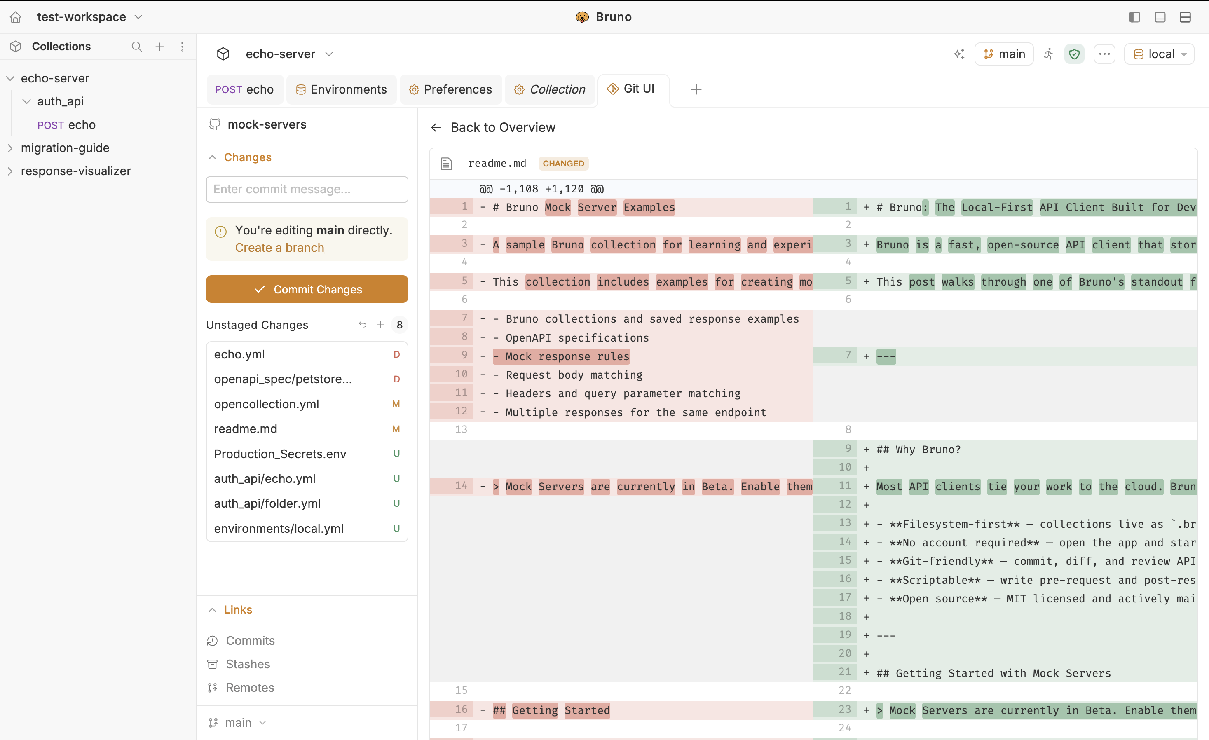Screen dimensions: 1209x740
Task: Click the CHANGED badge next to readme.md
Action: (563, 164)
